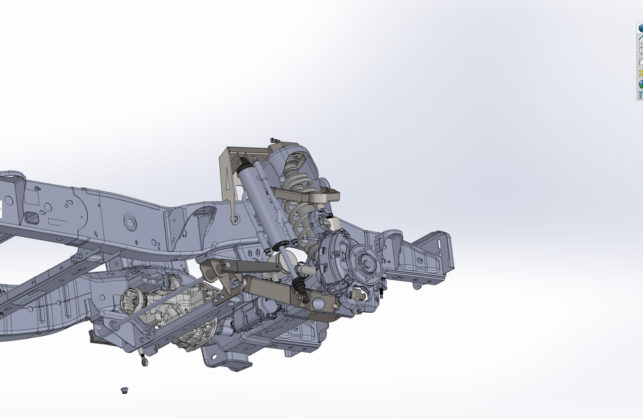643x419 pixels.
Task: Switch to the View Palette tab
Action: (x=638, y=68)
